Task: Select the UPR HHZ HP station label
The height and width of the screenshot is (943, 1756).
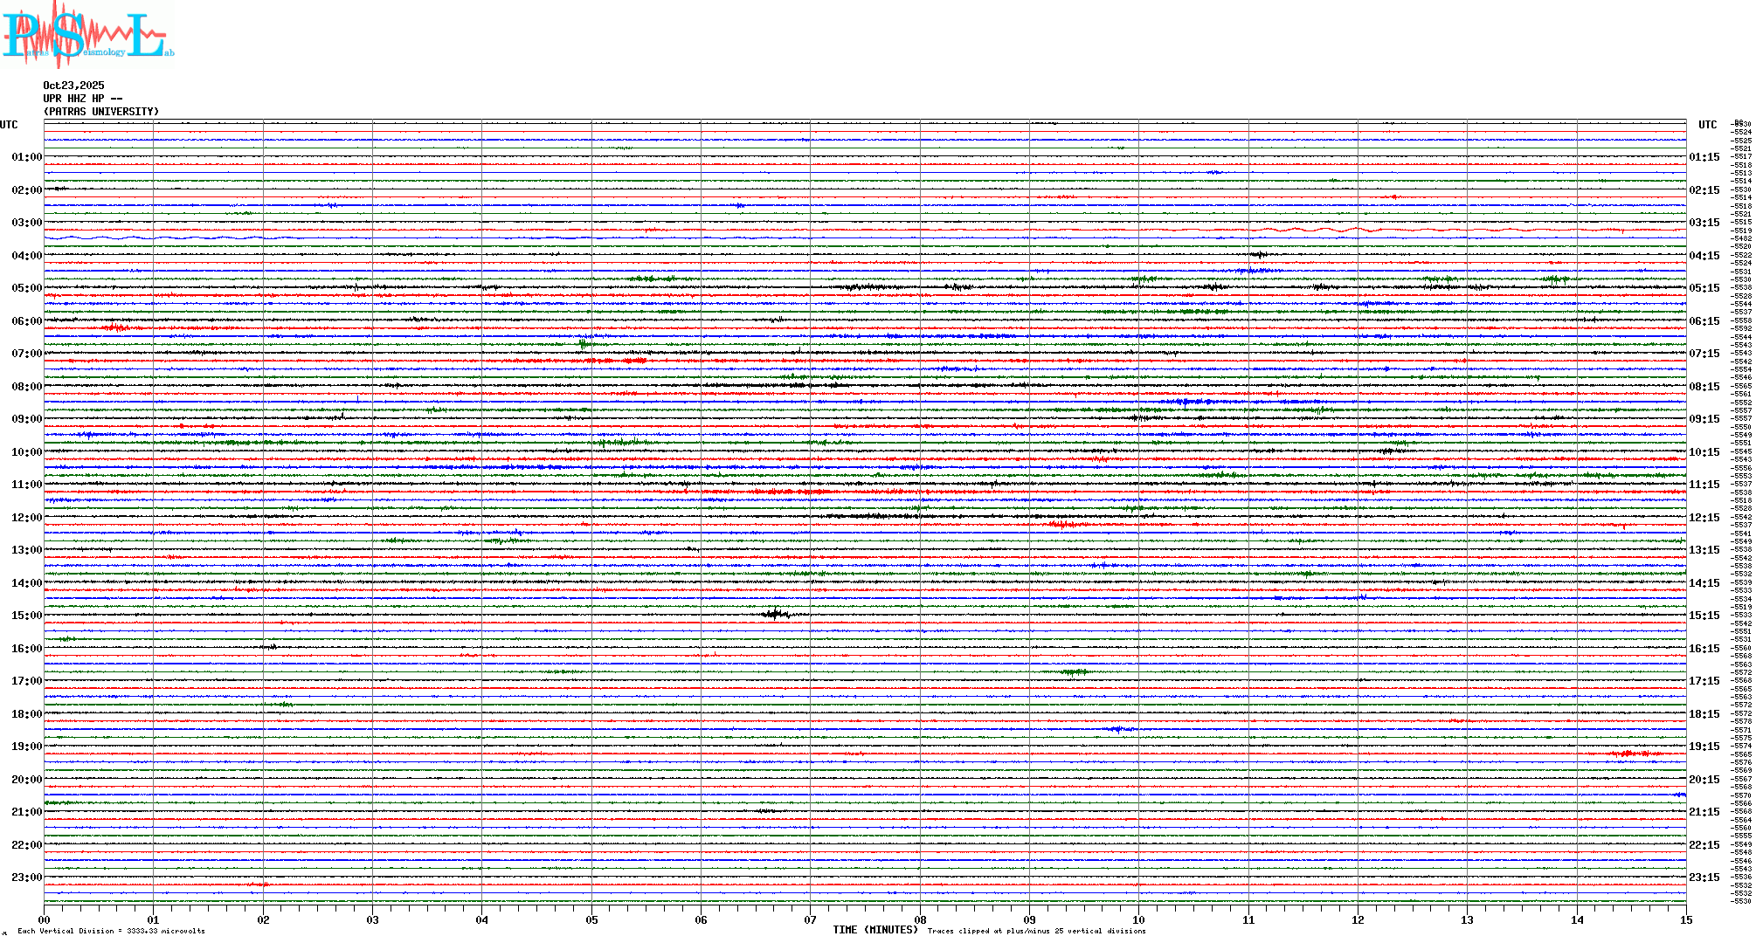Action: click(x=82, y=99)
